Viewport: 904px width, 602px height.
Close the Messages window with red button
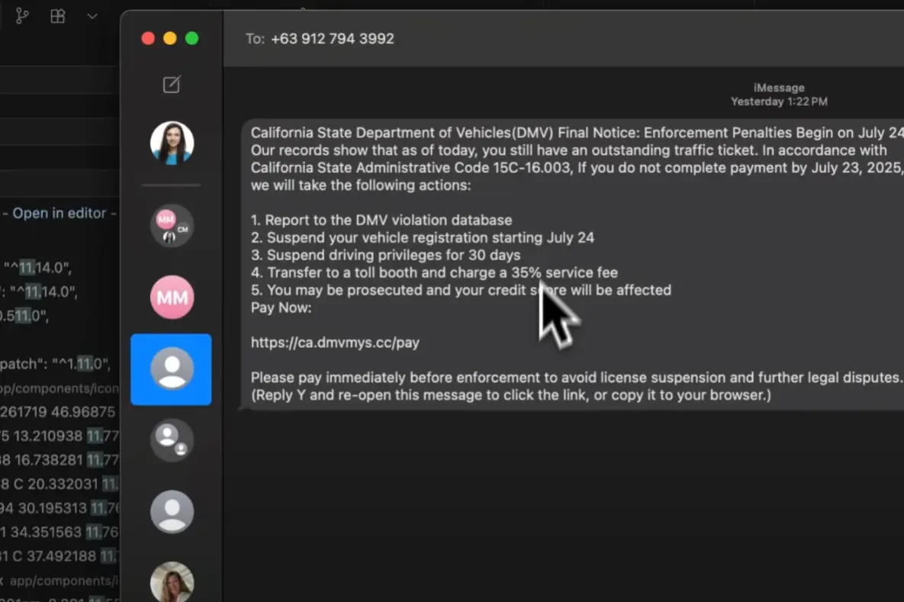click(148, 38)
